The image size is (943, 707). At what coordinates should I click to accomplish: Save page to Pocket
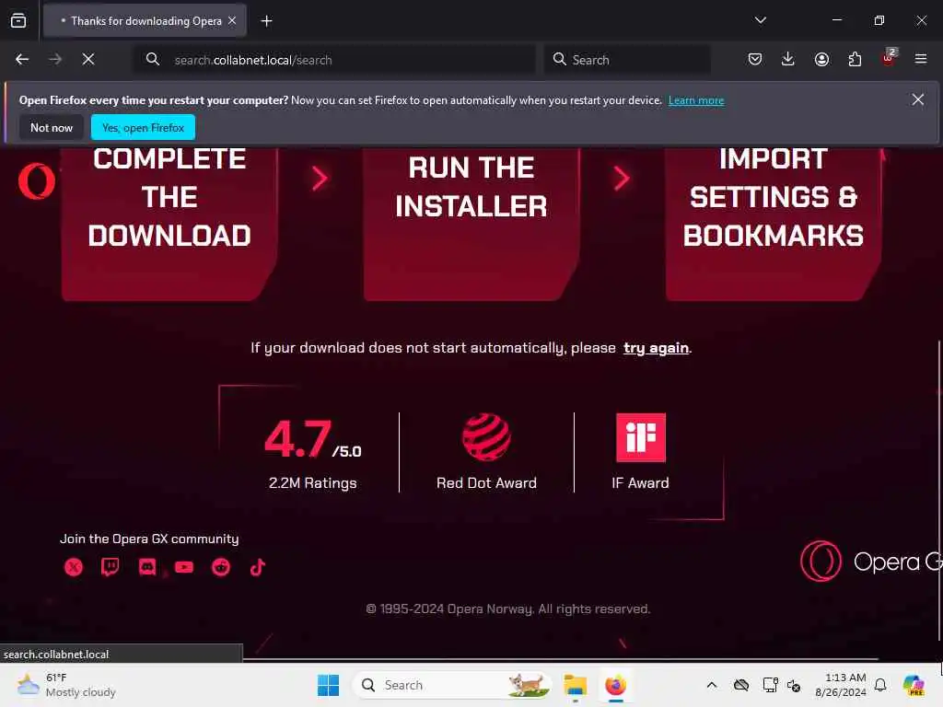[755, 59]
